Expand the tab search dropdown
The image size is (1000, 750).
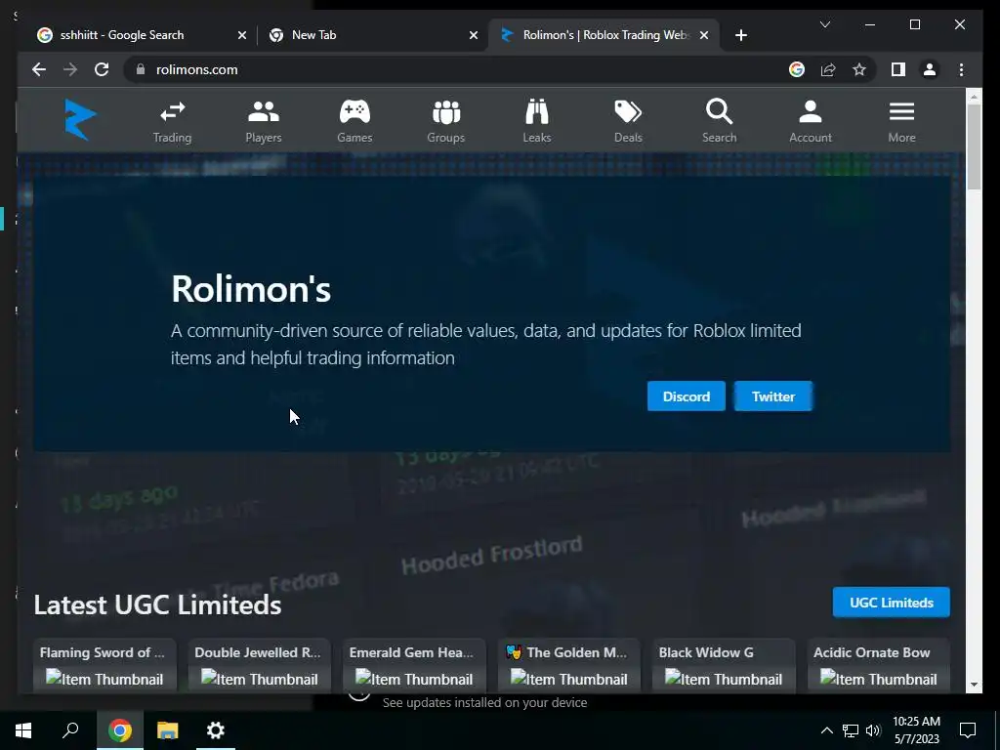(x=824, y=24)
